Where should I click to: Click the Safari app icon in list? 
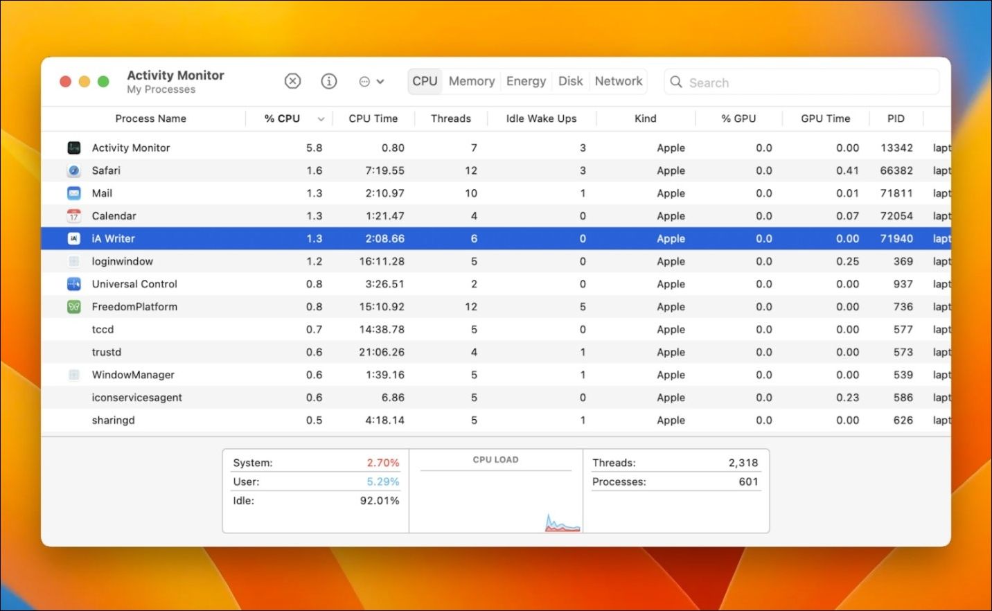click(74, 170)
